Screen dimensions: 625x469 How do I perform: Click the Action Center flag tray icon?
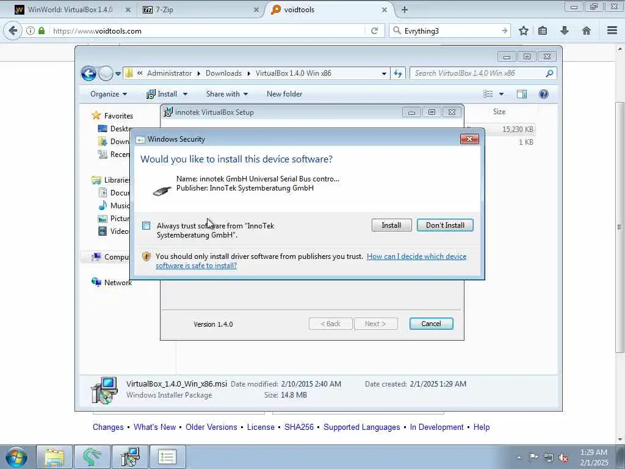[x=533, y=457]
